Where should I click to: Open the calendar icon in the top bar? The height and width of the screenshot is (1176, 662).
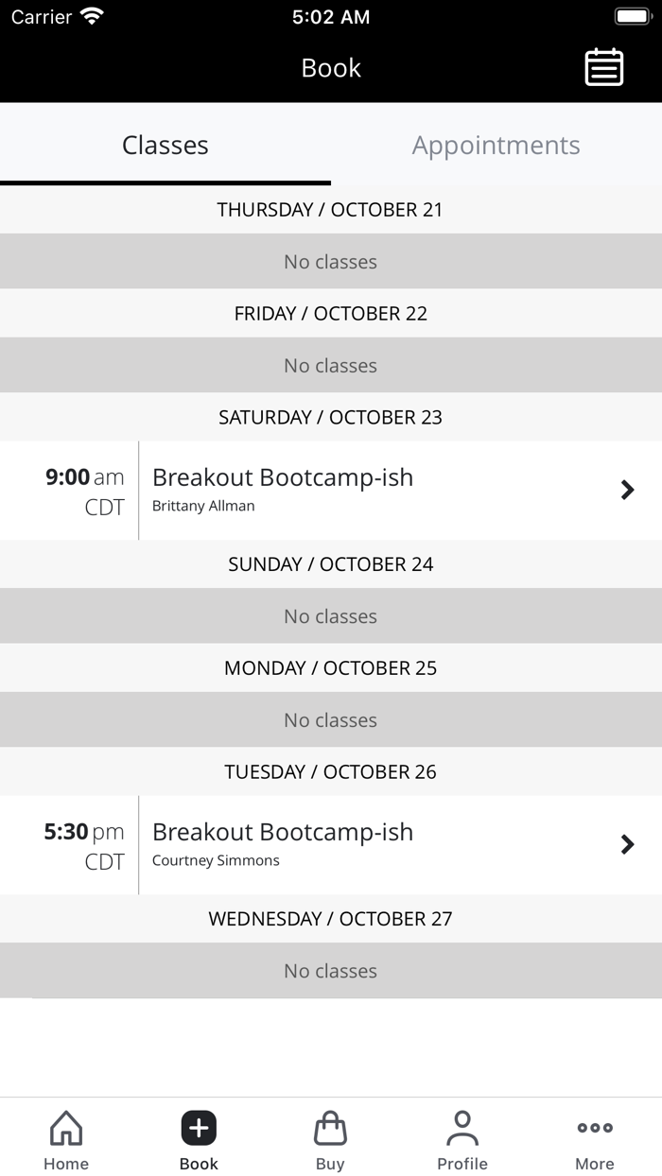tap(604, 67)
